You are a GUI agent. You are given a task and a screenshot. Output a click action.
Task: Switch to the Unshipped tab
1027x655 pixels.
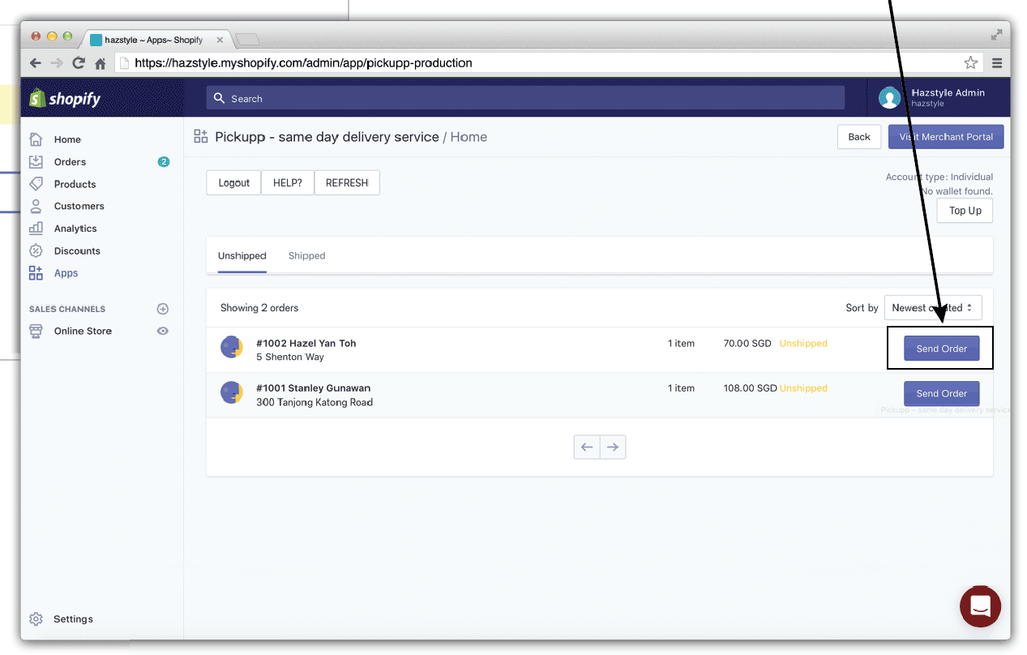[x=242, y=255]
